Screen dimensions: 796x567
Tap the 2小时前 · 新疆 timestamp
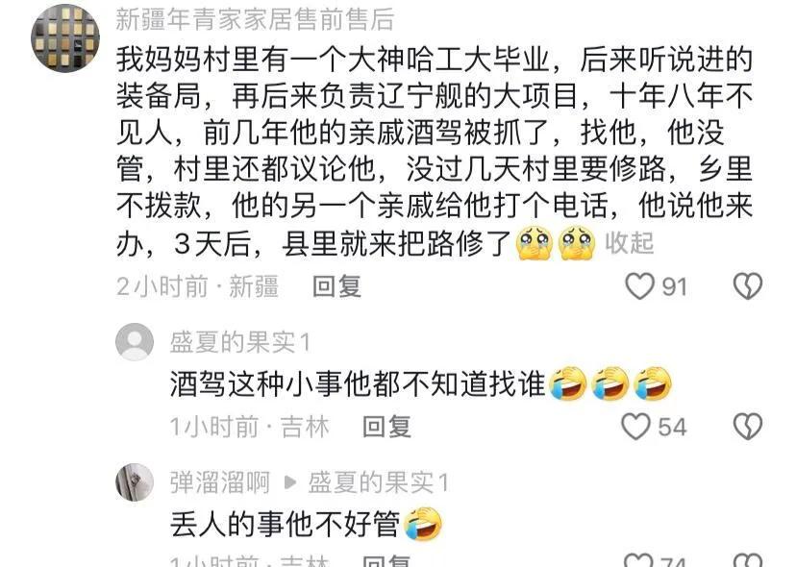(x=197, y=286)
